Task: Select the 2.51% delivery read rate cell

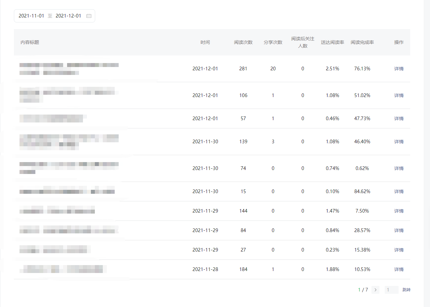Action: 332,69
